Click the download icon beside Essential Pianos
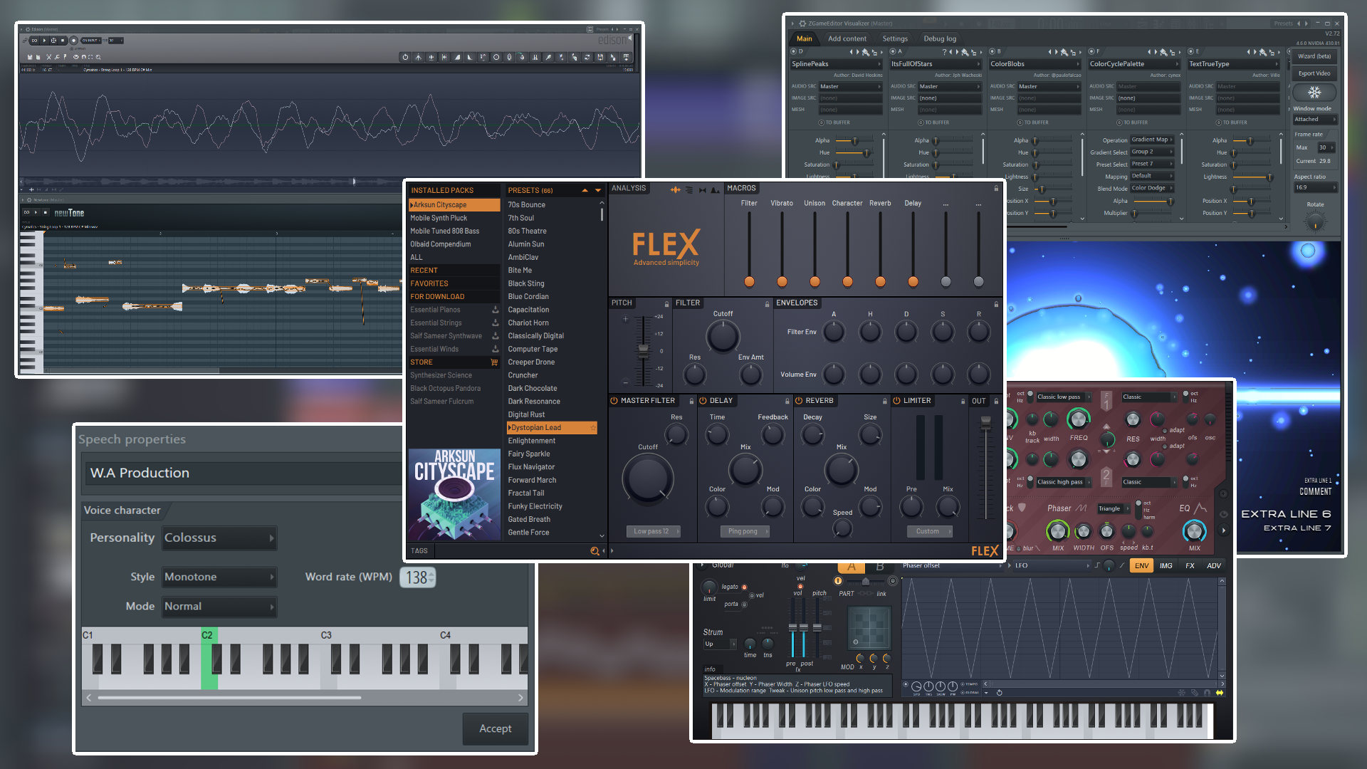Image resolution: width=1367 pixels, height=769 pixels. tap(495, 309)
